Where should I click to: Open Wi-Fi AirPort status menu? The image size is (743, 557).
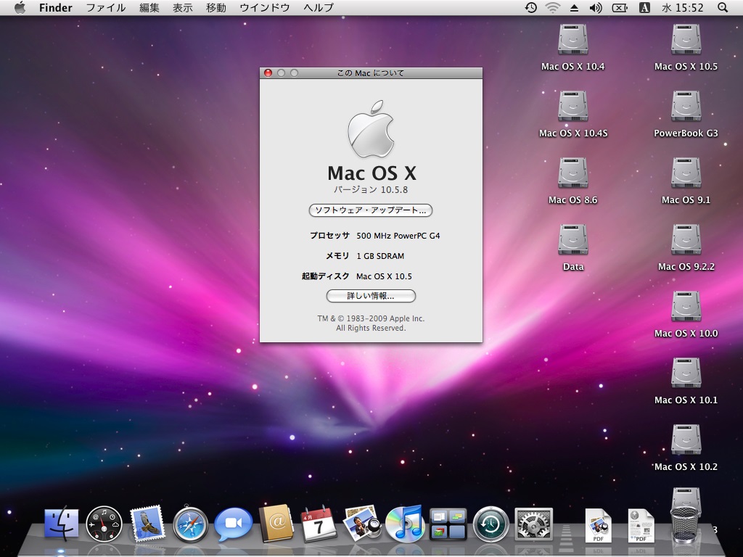[552, 7]
